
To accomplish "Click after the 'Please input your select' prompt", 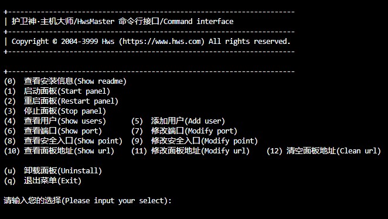I will (178, 200).
